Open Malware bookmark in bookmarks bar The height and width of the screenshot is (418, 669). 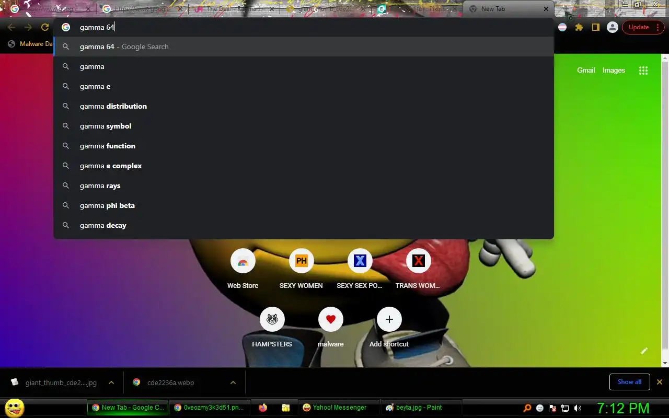pyautogui.click(x=30, y=44)
